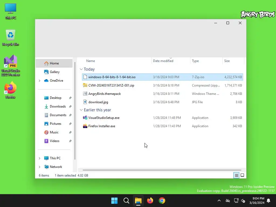Select Firefox Installer.exe file
276x207 pixels.
coord(163,126)
